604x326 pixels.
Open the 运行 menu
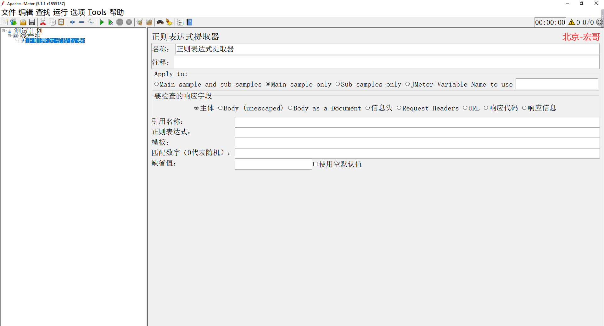(60, 12)
